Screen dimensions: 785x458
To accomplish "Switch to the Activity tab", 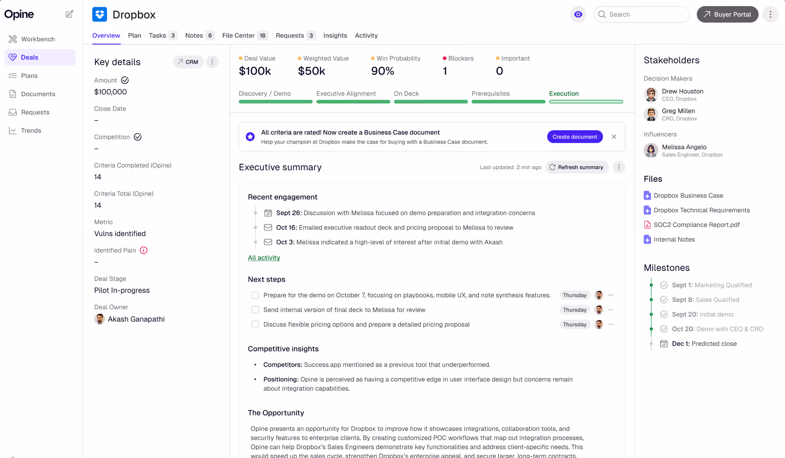I will (366, 35).
